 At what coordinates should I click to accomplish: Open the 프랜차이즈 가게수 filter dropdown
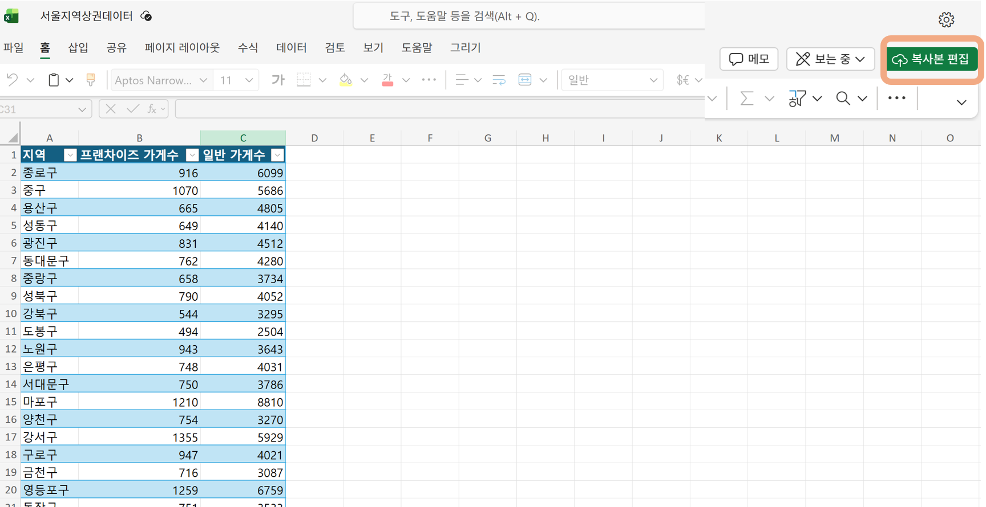192,155
